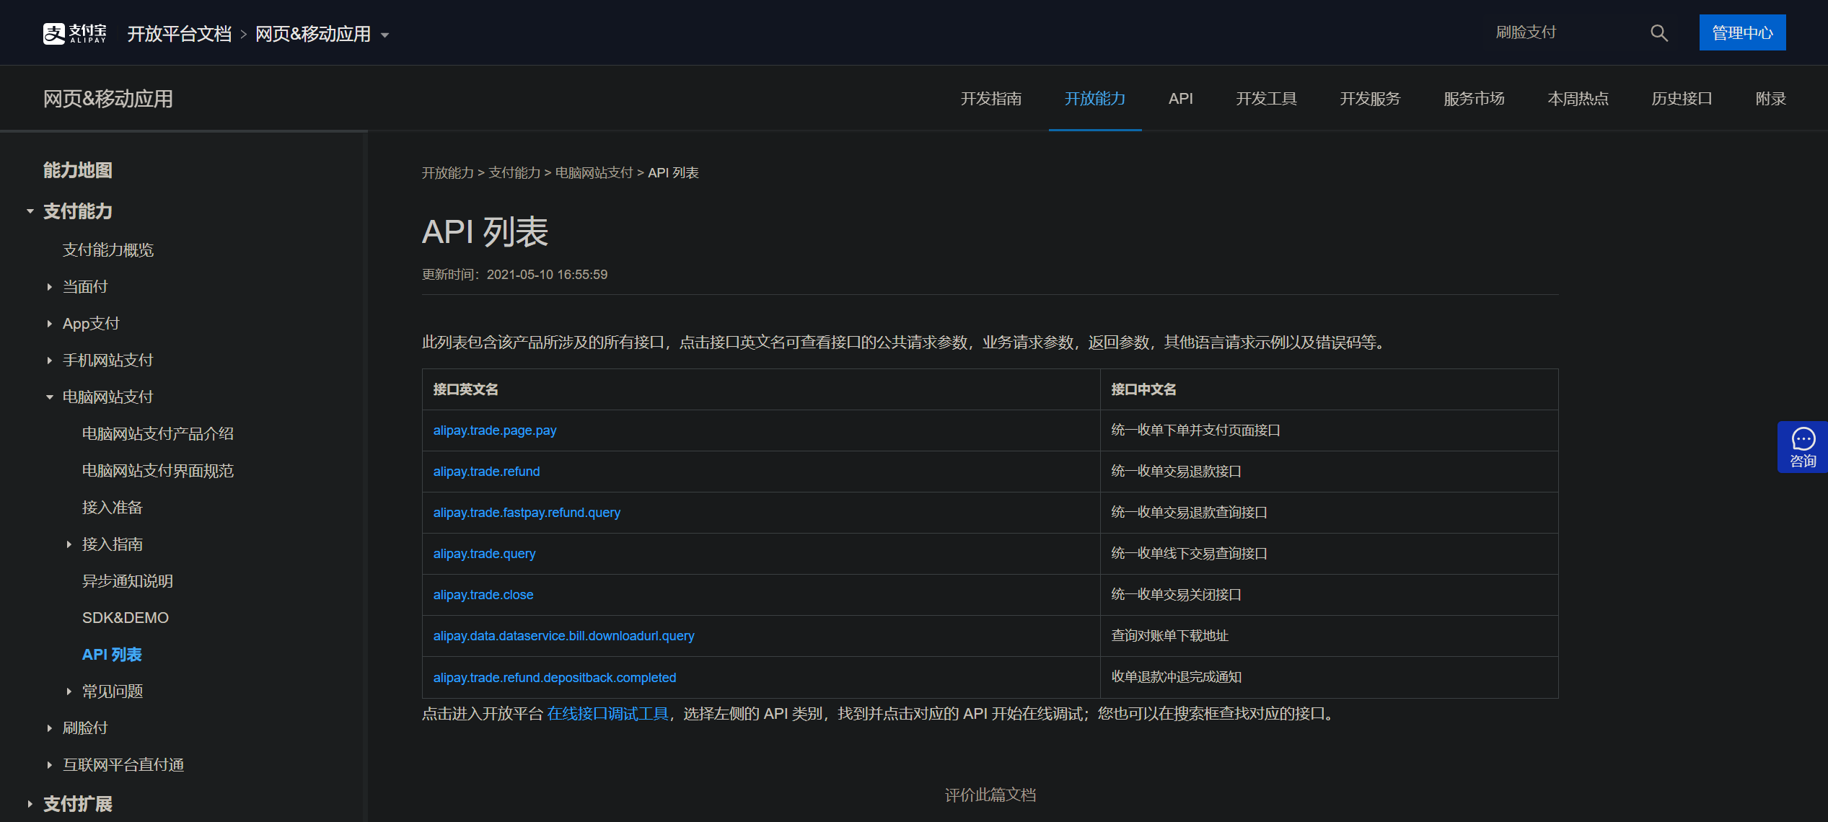Switch to the 开发指南 tab
Screen dimensions: 1828x822
[x=992, y=98]
